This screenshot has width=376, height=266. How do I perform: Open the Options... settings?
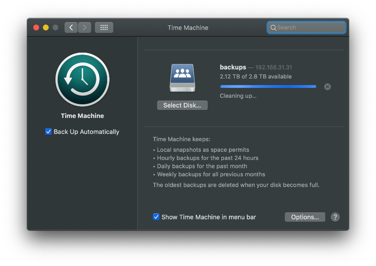coord(305,217)
